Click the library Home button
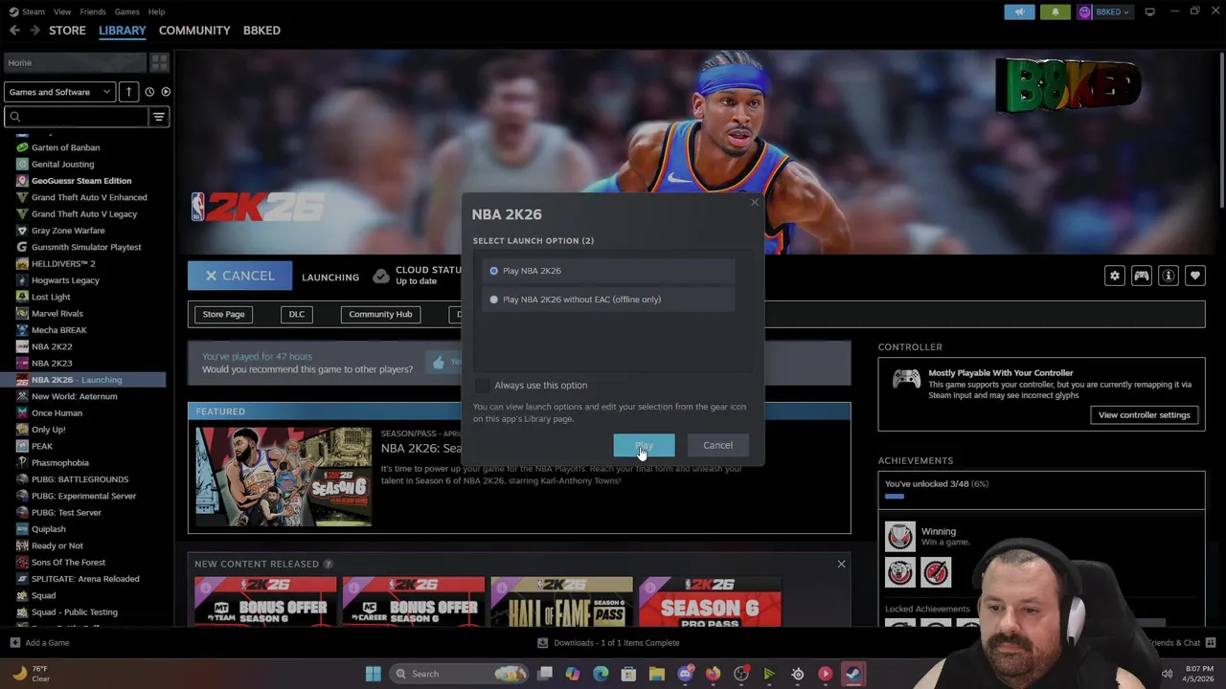Screen dimensions: 1226x689 point(75,62)
